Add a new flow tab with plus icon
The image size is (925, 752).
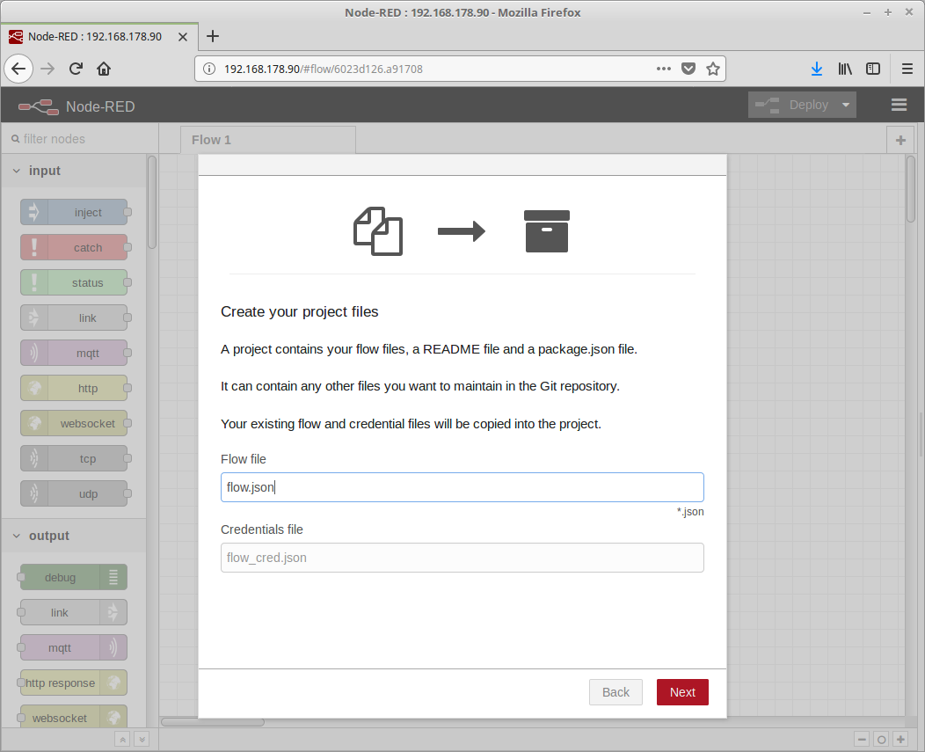(900, 140)
